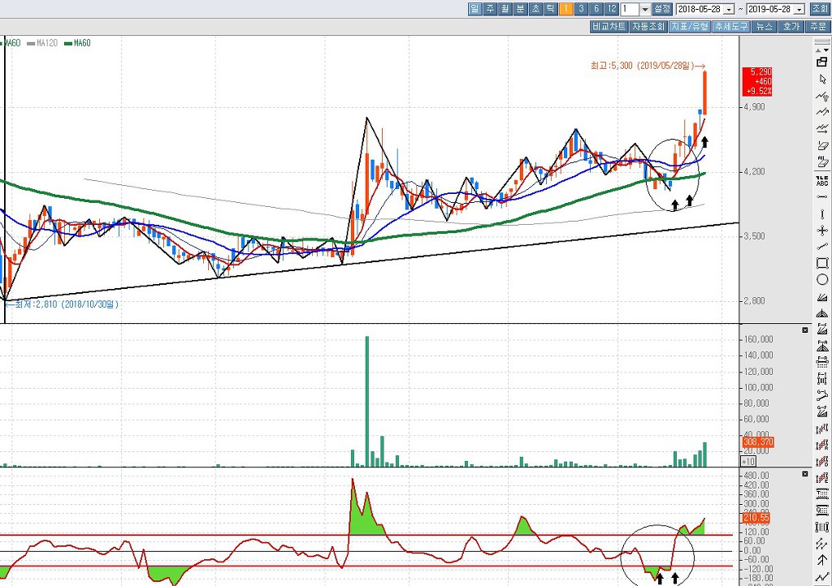Choose the up arrow marker tool

[822, 560]
